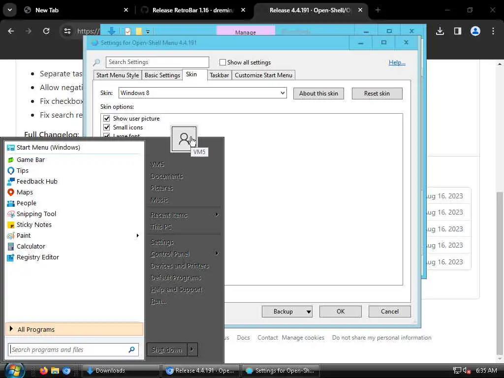Cancel the settings dialog
This screenshot has width=504, height=378.
click(390, 312)
